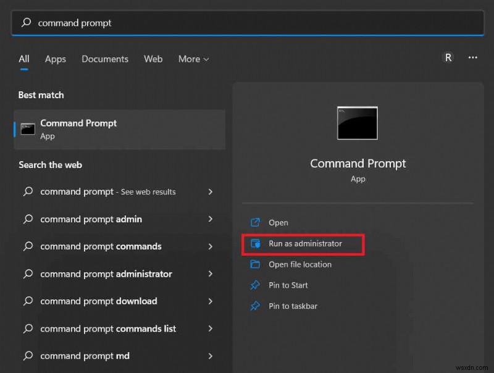Open the ellipsis options menu
This screenshot has height=373, width=494.
[472, 57]
